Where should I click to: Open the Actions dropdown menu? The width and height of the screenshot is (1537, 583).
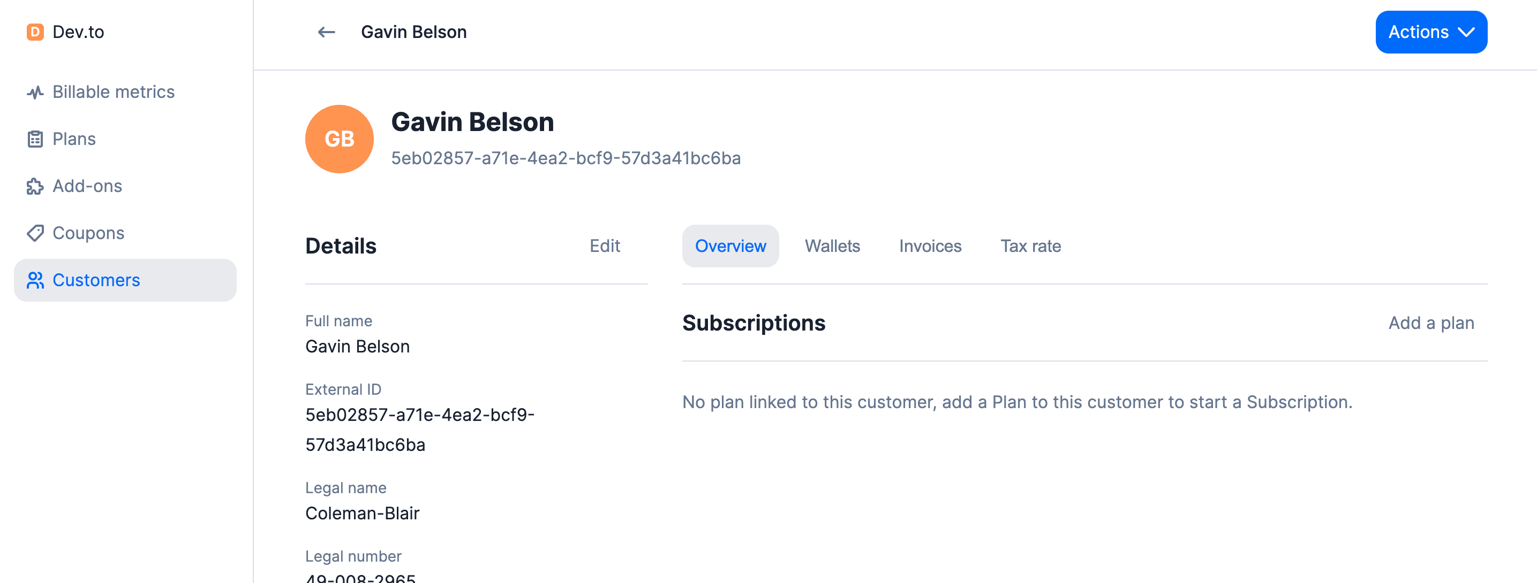click(x=1418, y=32)
